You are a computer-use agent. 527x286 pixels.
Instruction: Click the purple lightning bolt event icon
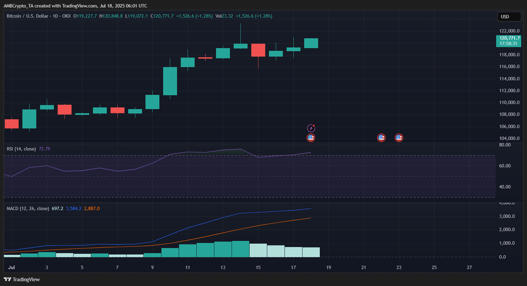click(311, 128)
